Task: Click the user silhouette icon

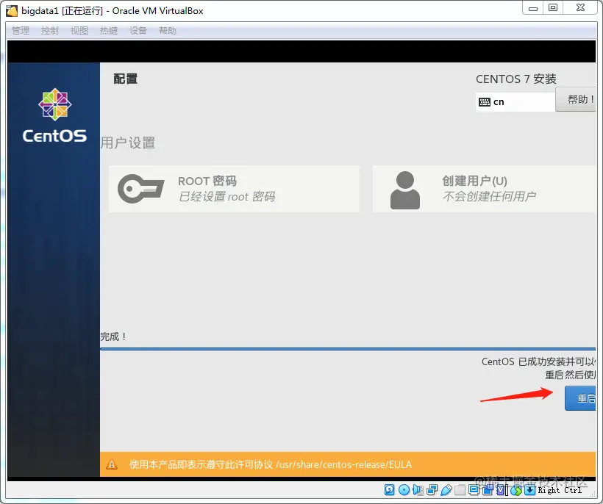Action: [405, 190]
